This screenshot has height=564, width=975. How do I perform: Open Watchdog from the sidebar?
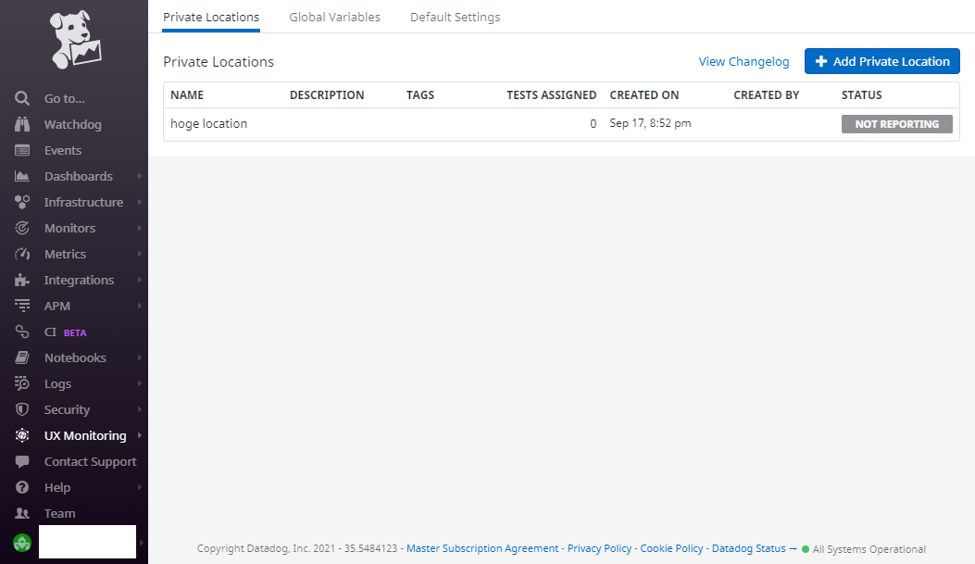[73, 124]
